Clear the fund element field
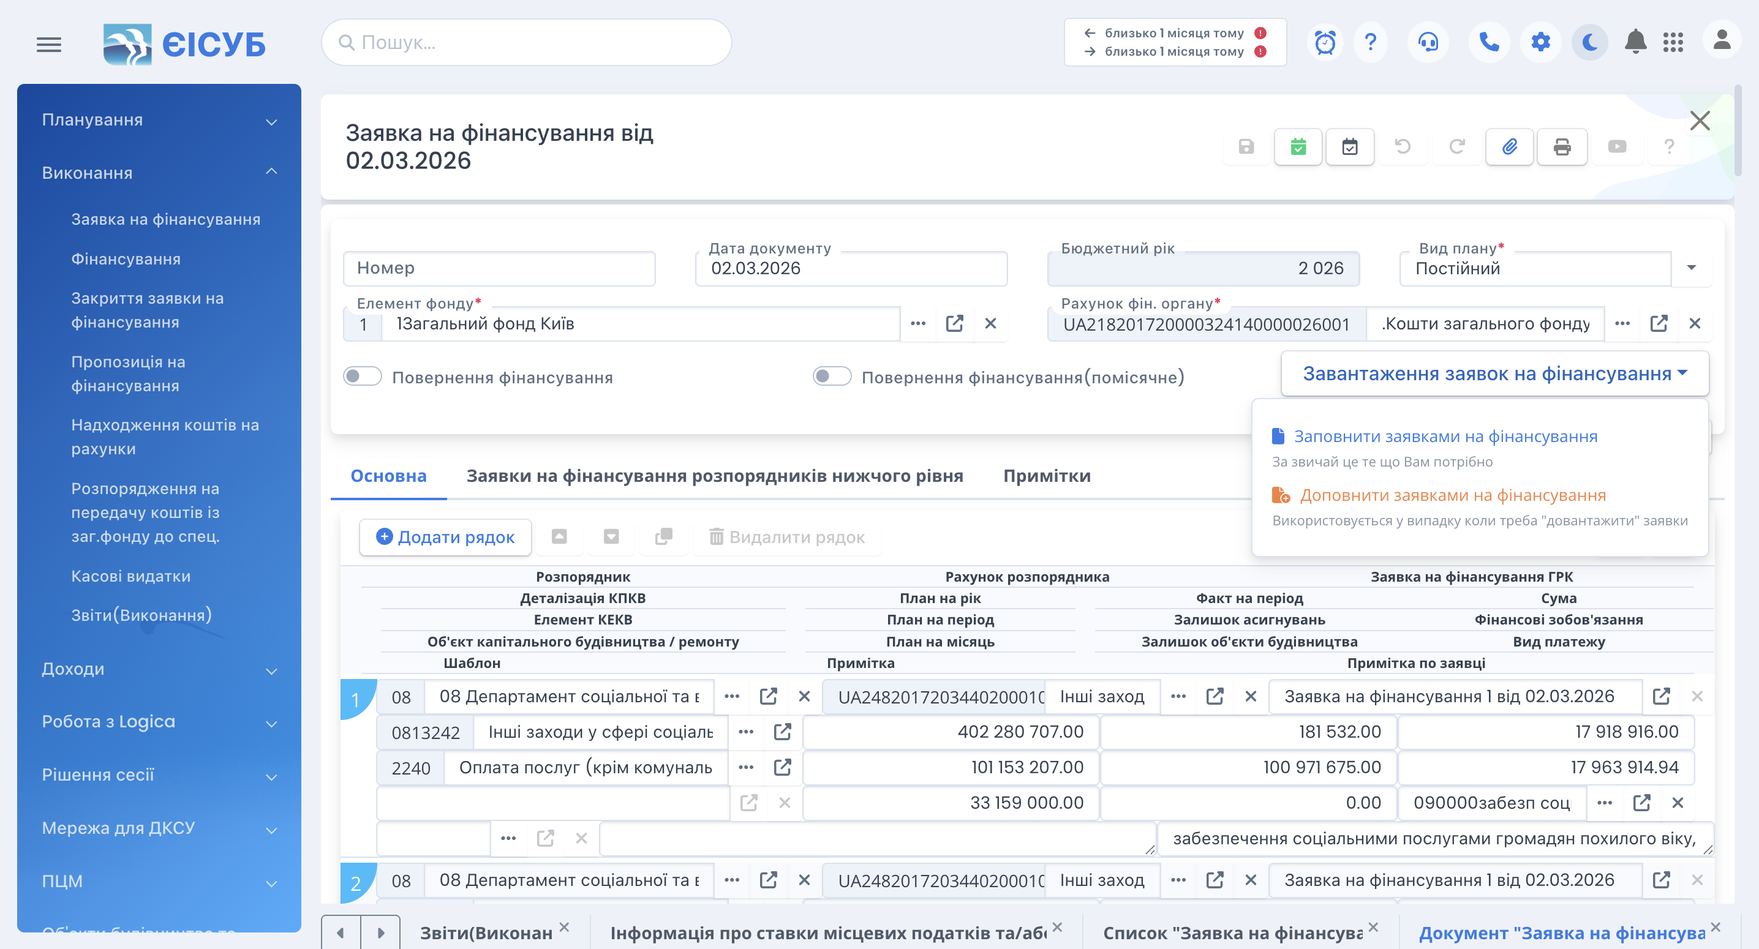This screenshot has width=1759, height=949. [990, 324]
